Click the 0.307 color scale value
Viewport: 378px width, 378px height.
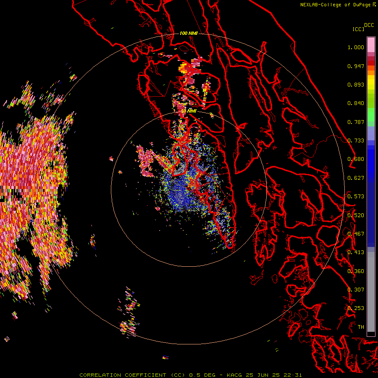coord(356,290)
